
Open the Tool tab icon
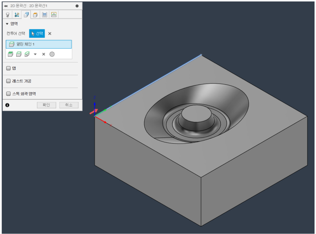[x=8, y=15]
